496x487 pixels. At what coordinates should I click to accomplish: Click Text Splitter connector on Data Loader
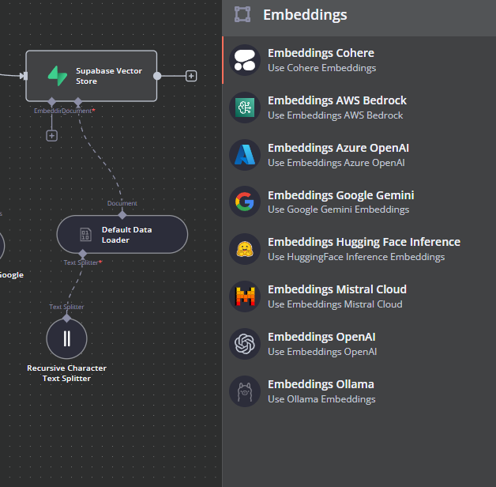pyautogui.click(x=83, y=254)
